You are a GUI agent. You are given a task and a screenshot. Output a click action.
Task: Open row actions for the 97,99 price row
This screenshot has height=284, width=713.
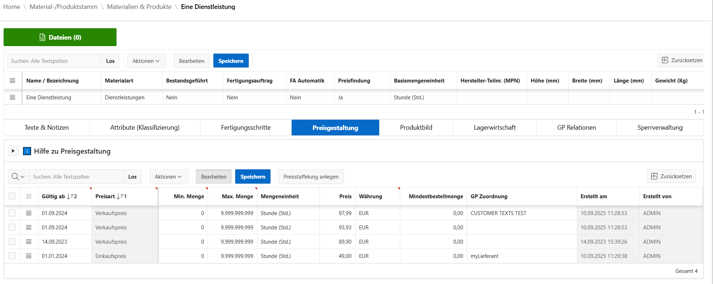pyautogui.click(x=29, y=213)
